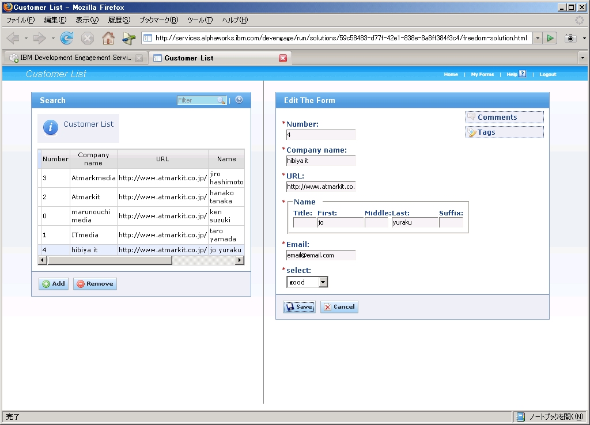590x425 pixels.
Task: Open the address bar history dropdown
Action: pyautogui.click(x=538, y=38)
